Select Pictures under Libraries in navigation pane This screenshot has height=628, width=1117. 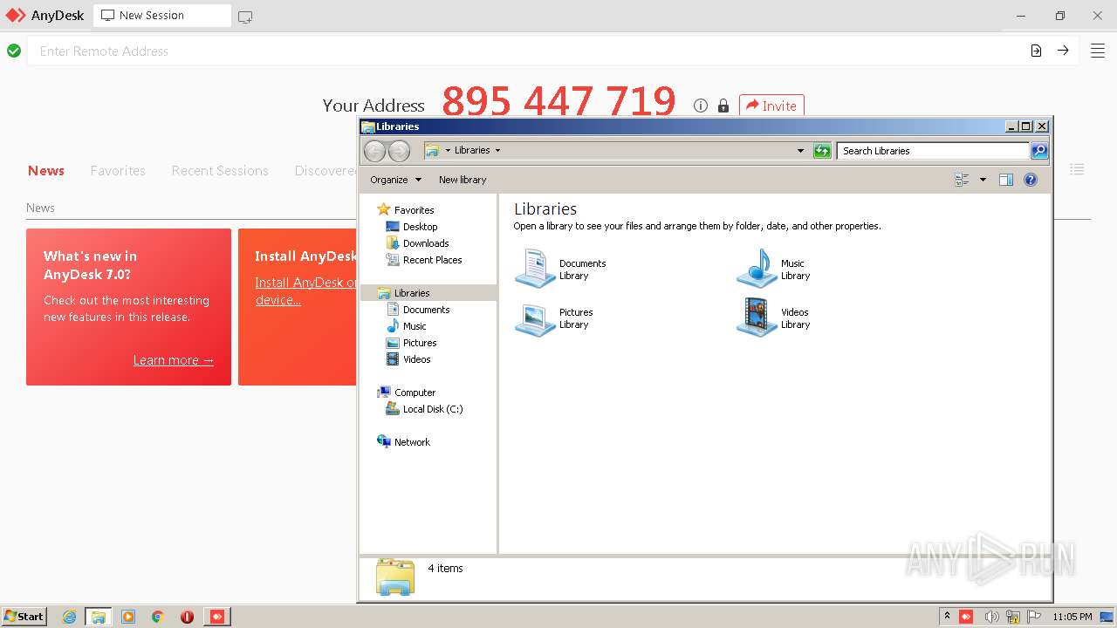click(420, 343)
